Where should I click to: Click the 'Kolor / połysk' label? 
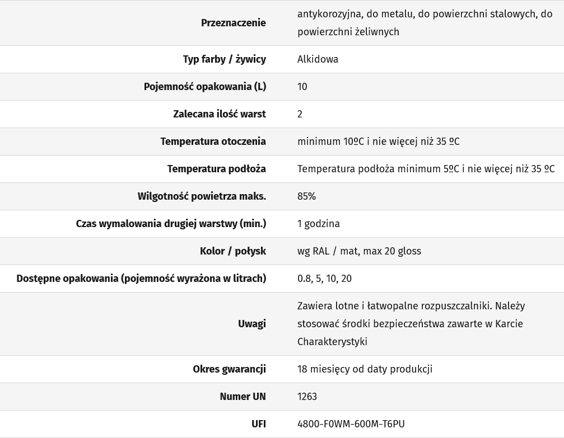(232, 251)
